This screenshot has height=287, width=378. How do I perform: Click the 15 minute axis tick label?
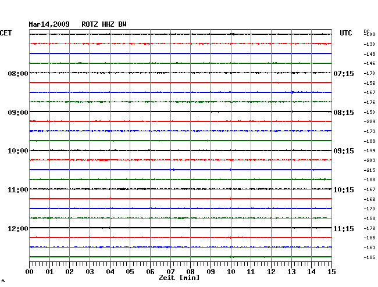click(331, 272)
